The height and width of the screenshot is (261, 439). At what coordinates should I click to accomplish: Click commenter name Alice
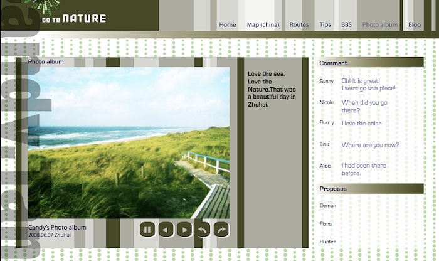(325, 166)
